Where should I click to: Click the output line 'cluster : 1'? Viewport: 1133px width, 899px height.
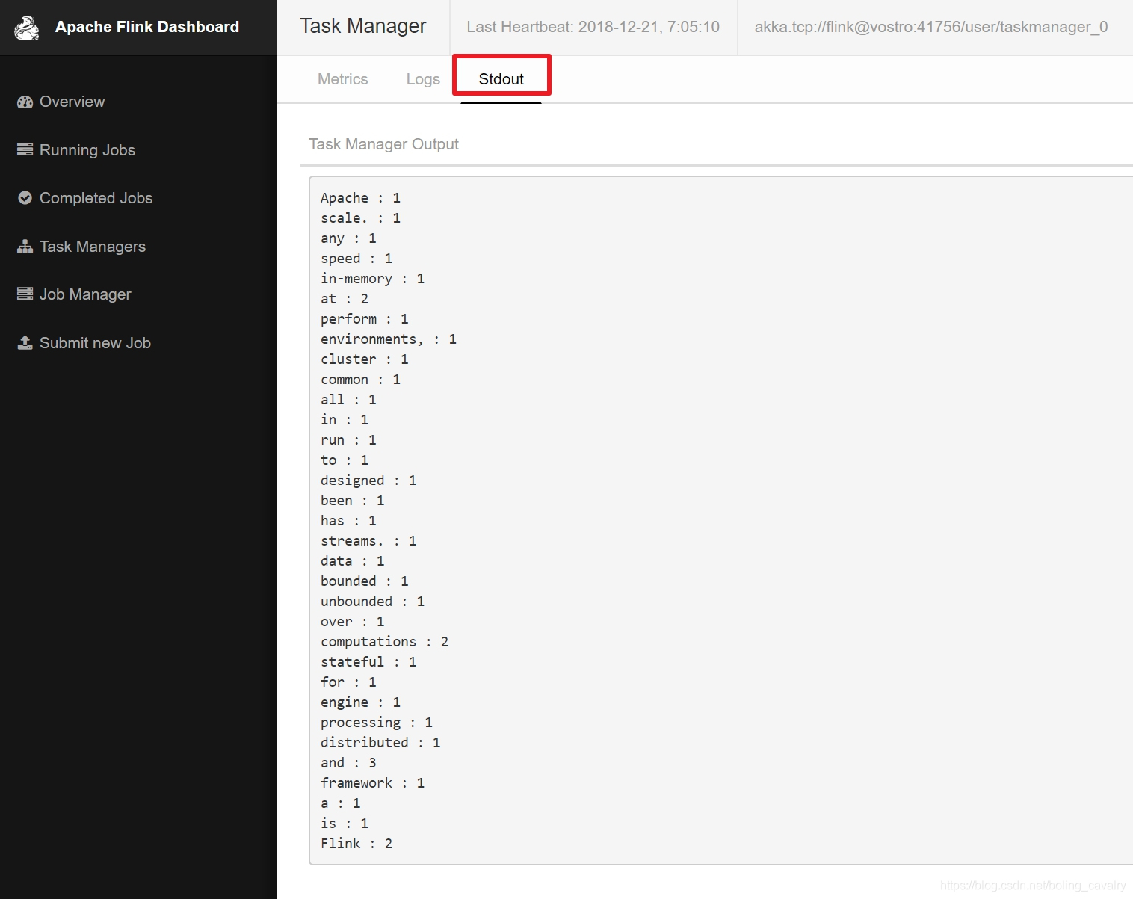click(365, 359)
